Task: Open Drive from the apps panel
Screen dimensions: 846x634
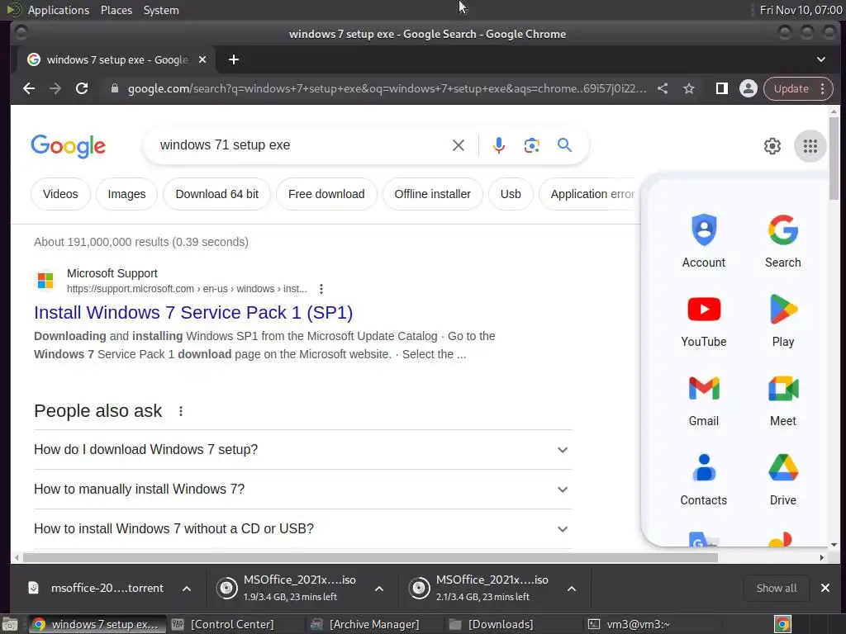Action: click(x=783, y=479)
